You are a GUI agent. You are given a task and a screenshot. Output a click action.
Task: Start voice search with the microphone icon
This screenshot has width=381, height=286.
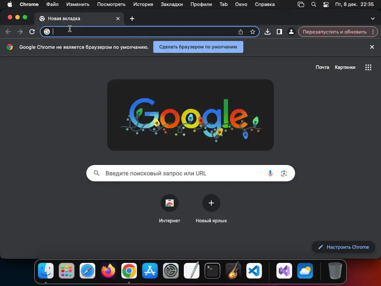[270, 173]
